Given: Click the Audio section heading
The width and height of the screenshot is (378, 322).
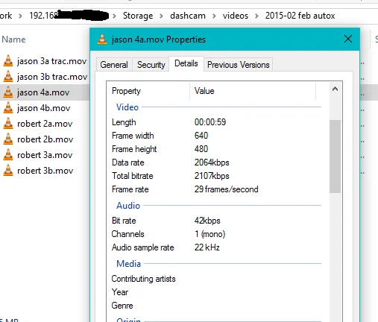Looking at the screenshot, I should (x=128, y=206).
